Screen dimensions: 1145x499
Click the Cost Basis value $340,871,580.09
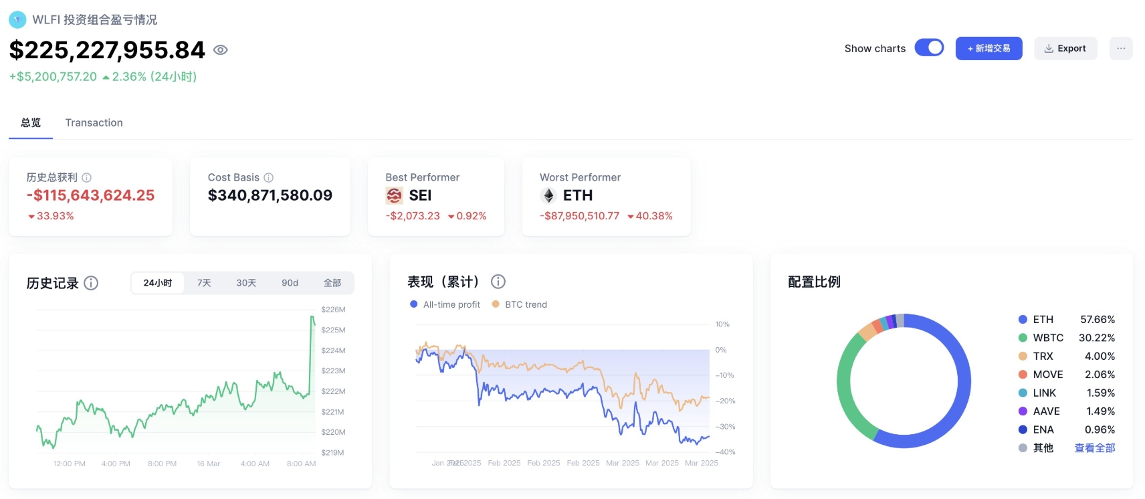click(270, 195)
